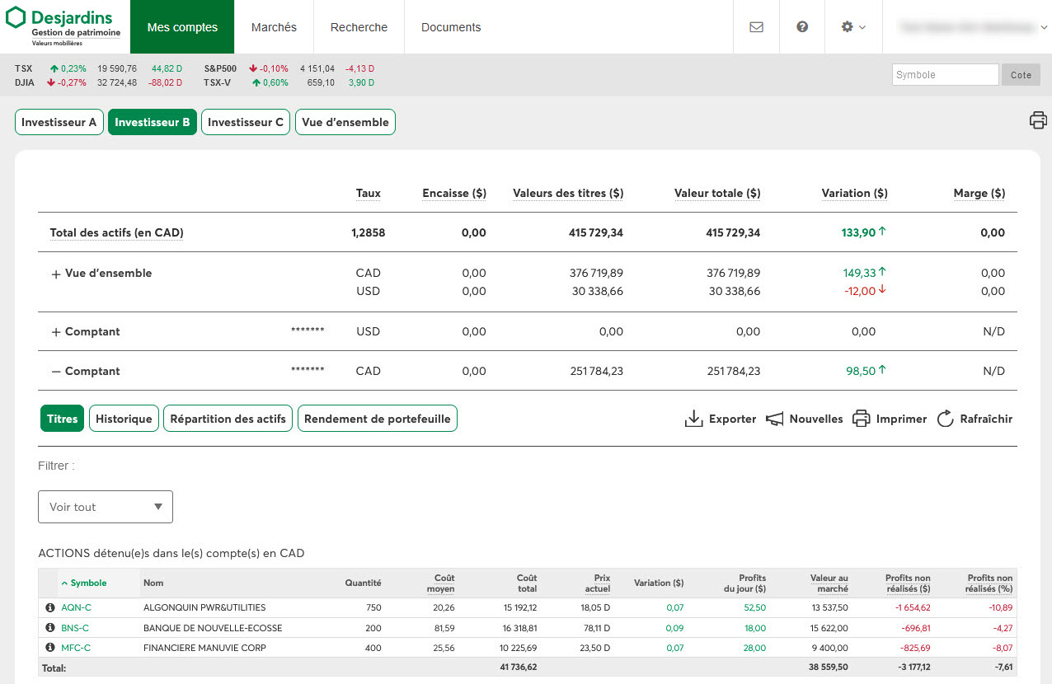Image resolution: width=1052 pixels, height=684 pixels.
Task: Click the Cote button
Action: pos(1021,75)
